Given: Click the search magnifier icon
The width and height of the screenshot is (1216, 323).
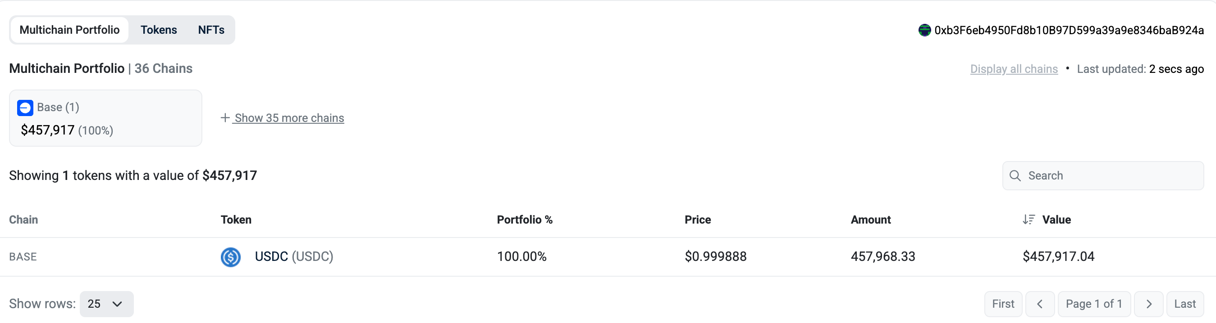Looking at the screenshot, I should pos(1015,175).
